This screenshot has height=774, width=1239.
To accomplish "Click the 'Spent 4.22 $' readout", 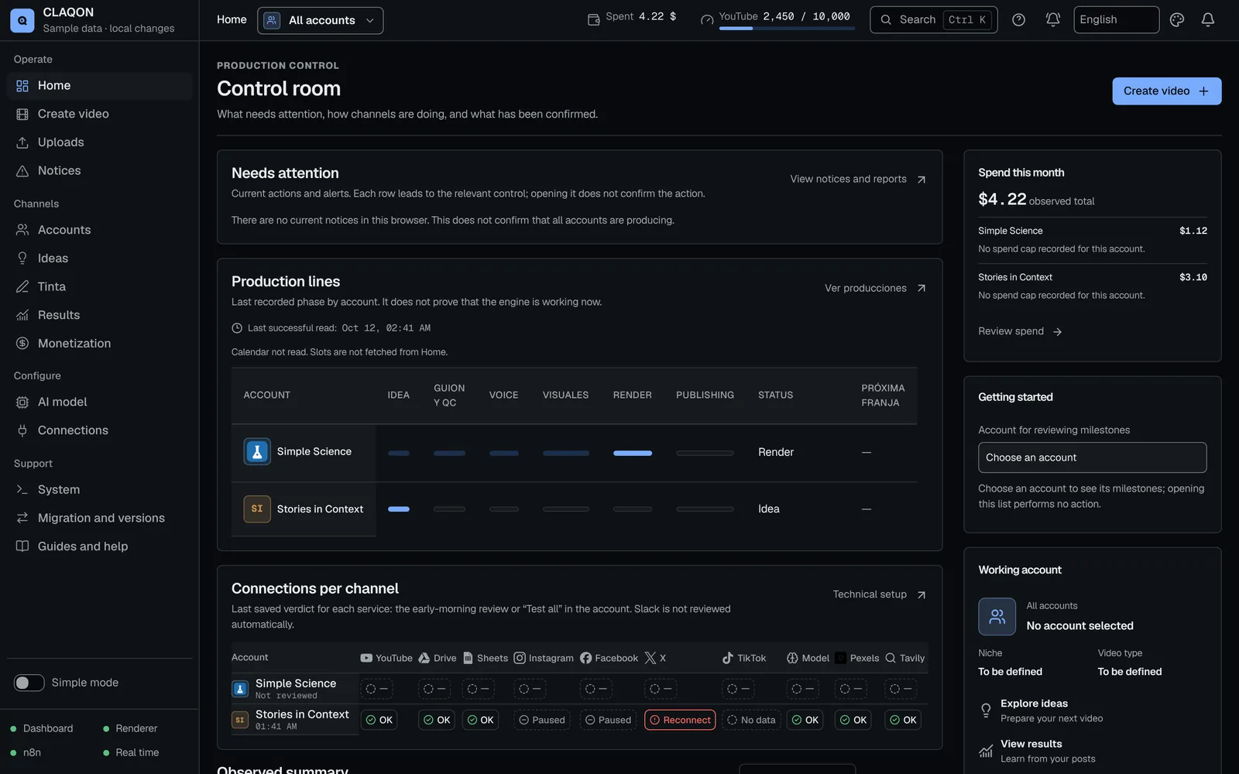I will [x=632, y=17].
